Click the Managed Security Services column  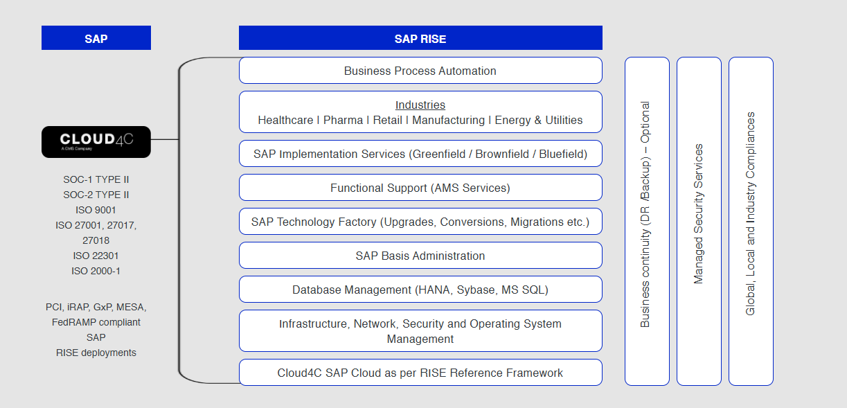(x=698, y=222)
